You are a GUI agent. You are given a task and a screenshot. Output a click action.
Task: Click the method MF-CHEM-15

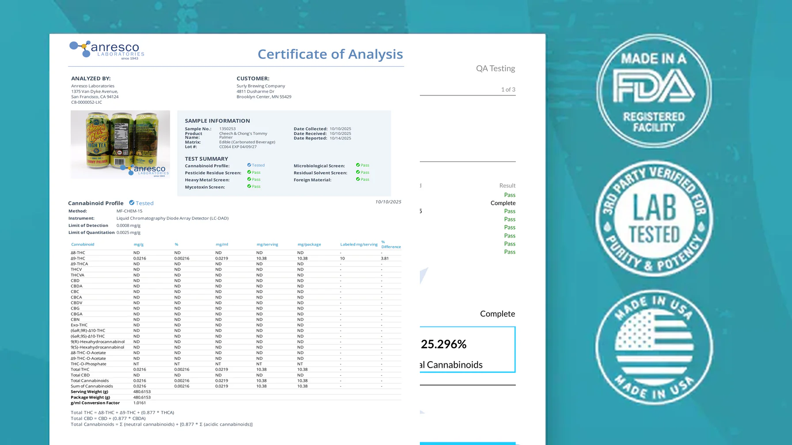click(129, 211)
